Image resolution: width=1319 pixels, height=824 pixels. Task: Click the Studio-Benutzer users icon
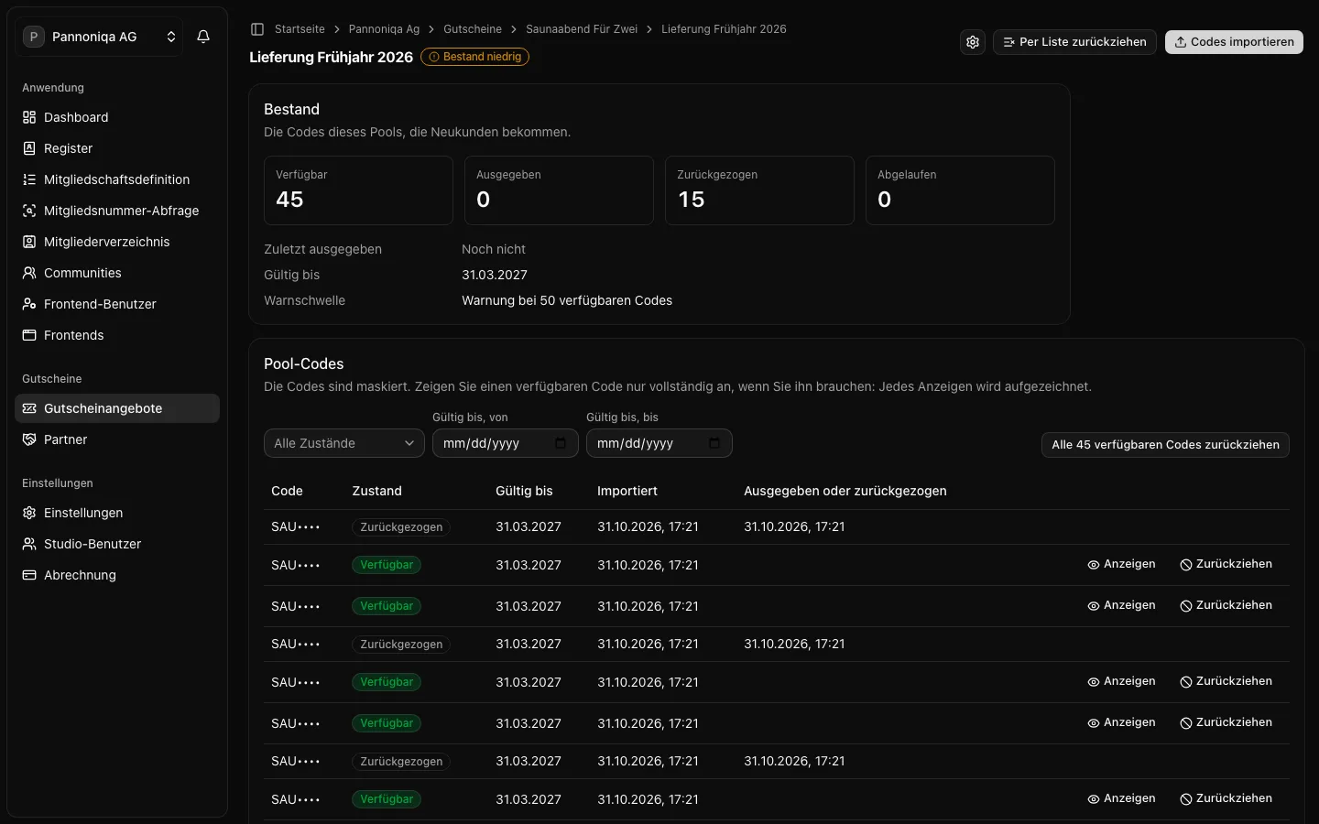[29, 544]
